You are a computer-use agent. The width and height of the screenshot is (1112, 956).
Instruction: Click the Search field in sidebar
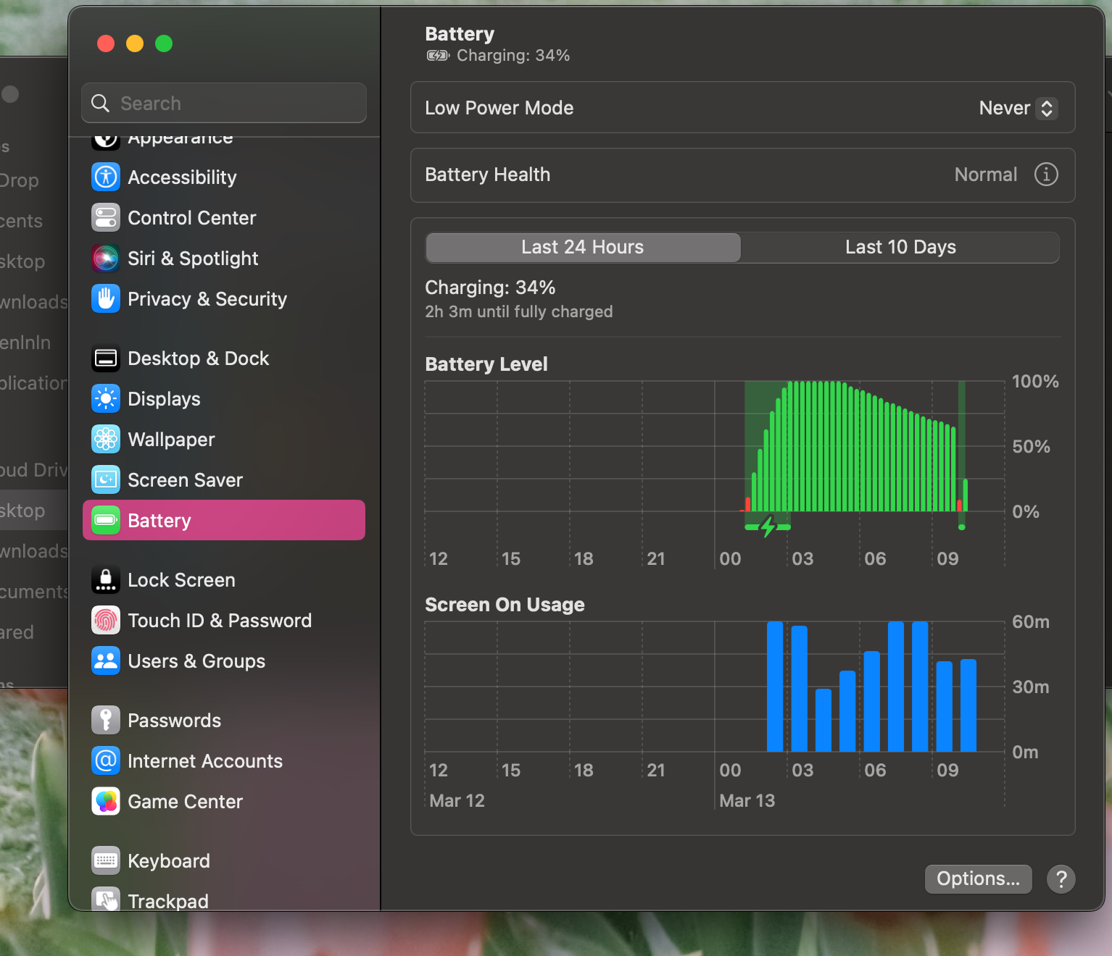[225, 103]
